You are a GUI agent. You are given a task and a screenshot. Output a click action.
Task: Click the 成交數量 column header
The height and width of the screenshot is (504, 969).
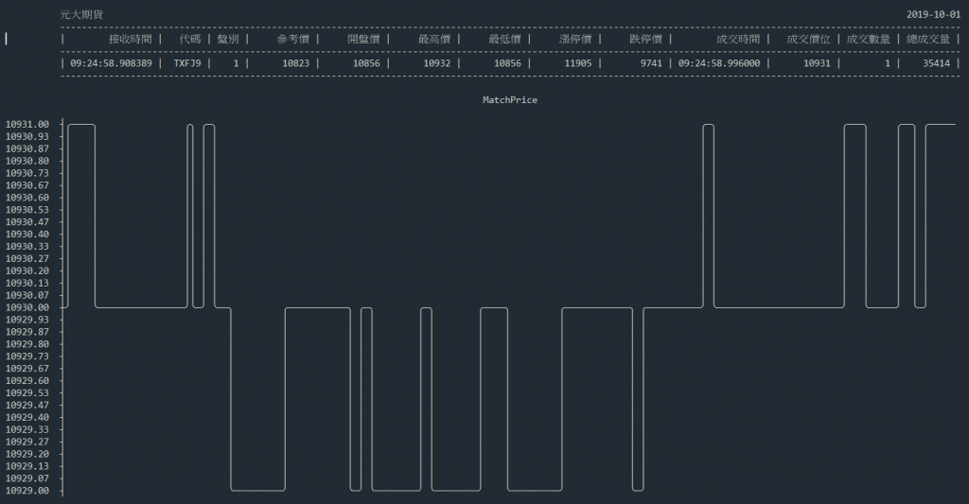[x=869, y=39]
